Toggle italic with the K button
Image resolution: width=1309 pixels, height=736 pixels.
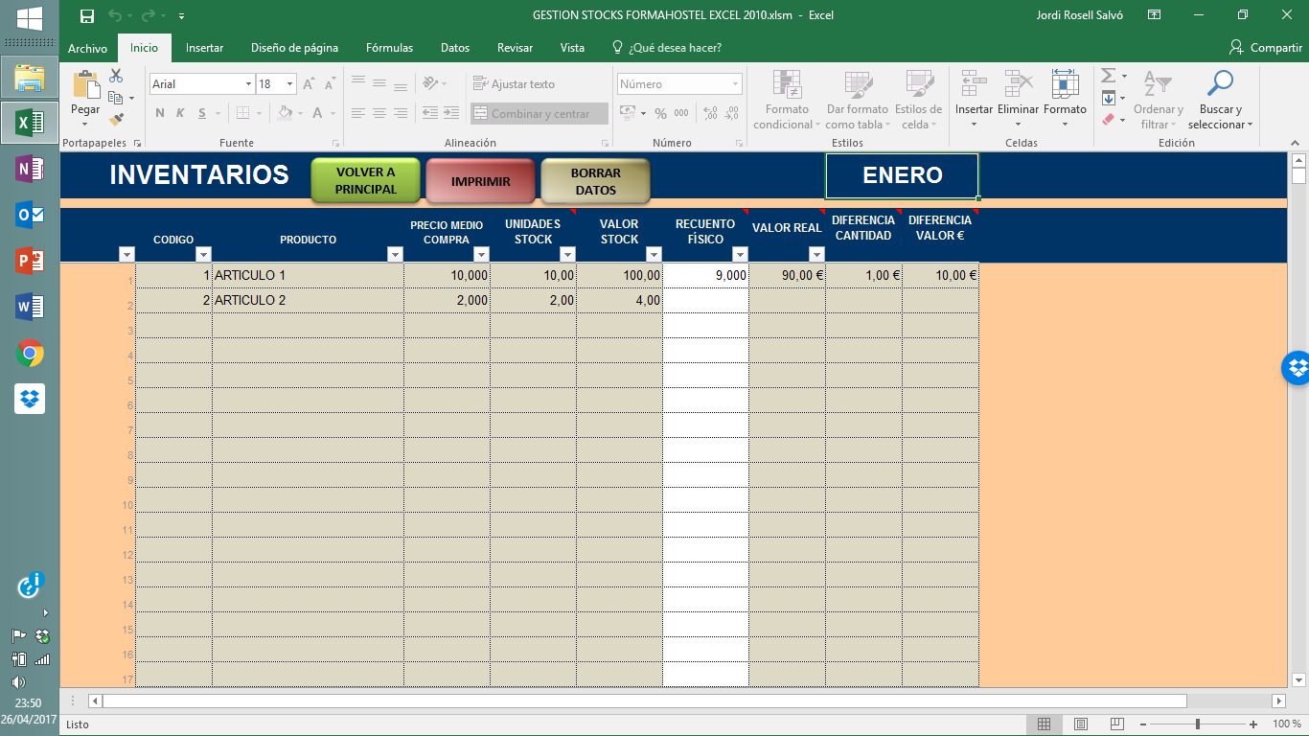(x=178, y=112)
